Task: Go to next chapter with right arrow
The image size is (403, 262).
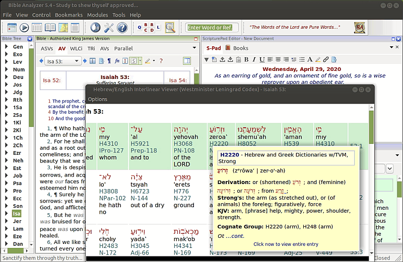Action: point(85,61)
